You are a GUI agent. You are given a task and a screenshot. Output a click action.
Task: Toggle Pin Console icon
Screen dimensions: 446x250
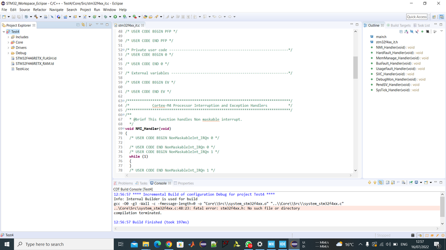coord(411,182)
